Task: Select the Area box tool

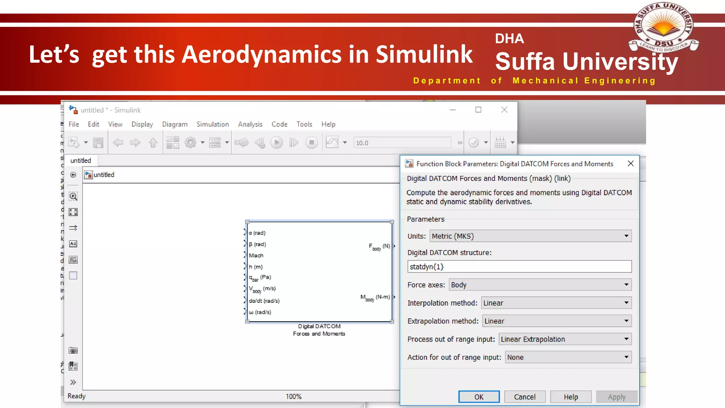Action: click(73, 276)
